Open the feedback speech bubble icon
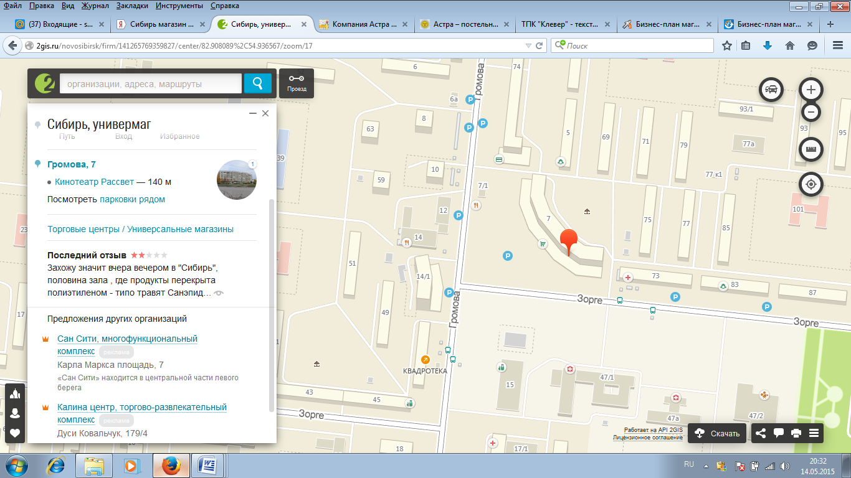851x478 pixels. point(778,433)
